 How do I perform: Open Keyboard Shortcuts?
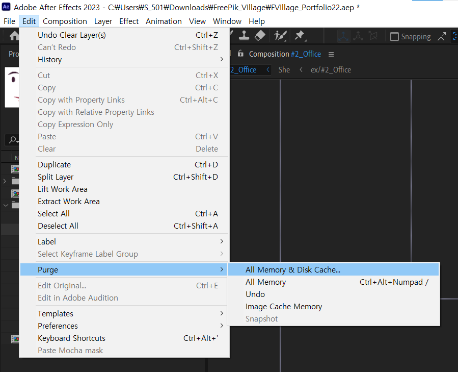click(124, 338)
